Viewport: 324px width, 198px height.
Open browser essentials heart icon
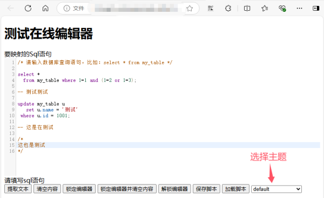click(282, 8)
